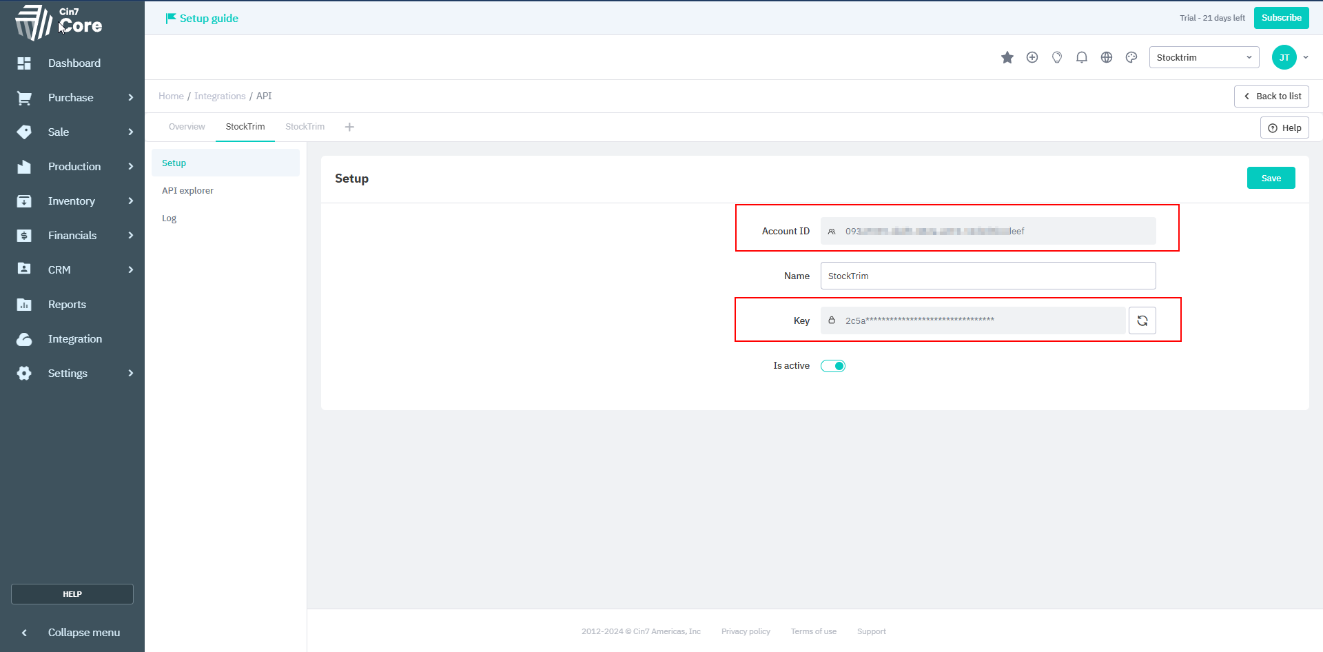Click the Name input field
The image size is (1323, 652).
pos(987,276)
